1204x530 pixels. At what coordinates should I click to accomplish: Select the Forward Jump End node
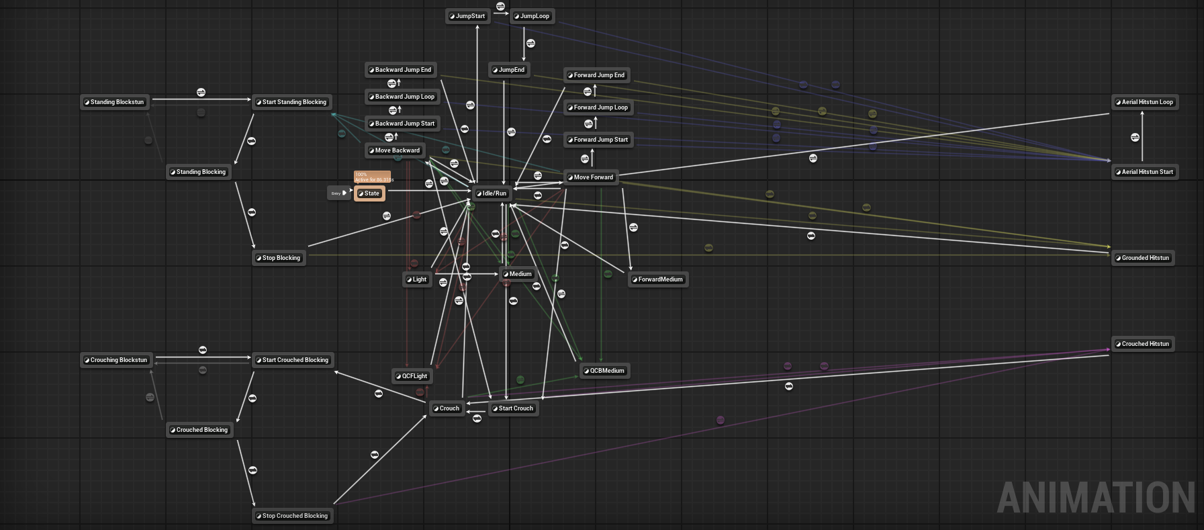point(596,75)
